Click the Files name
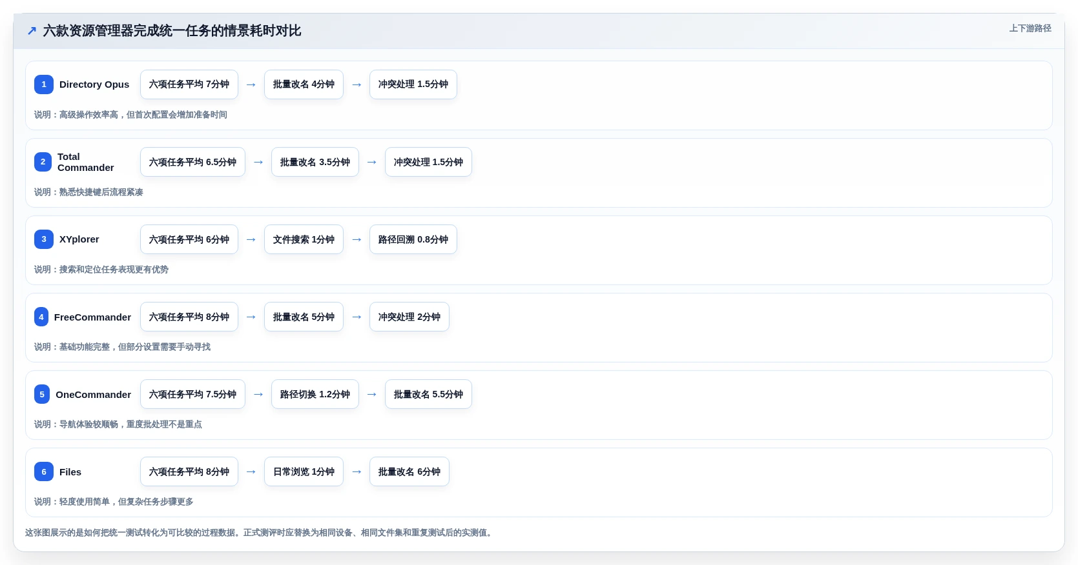This screenshot has width=1078, height=565. [70, 471]
